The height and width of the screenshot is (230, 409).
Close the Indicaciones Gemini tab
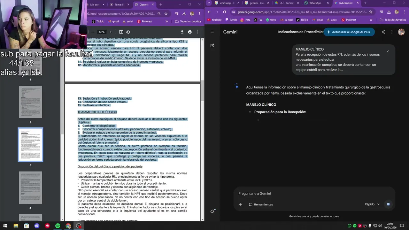pos(358,3)
